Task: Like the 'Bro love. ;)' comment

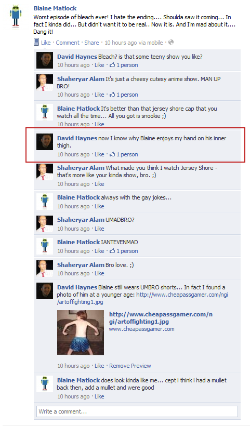Action: 99,273
